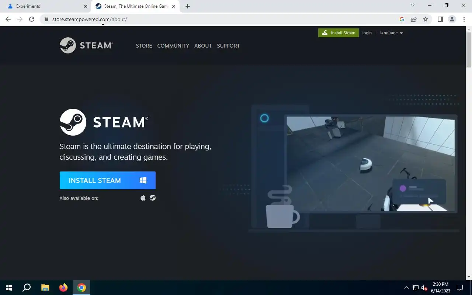Click the large Steam hero logo

[104, 122]
